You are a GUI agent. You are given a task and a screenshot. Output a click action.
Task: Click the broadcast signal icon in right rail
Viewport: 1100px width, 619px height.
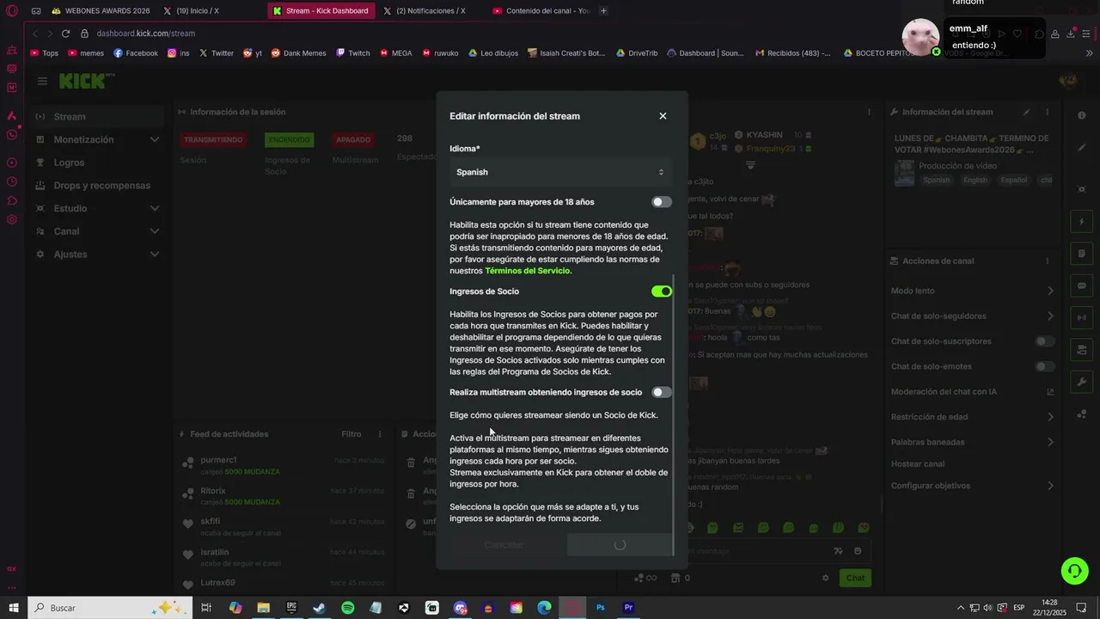pos(1082,317)
